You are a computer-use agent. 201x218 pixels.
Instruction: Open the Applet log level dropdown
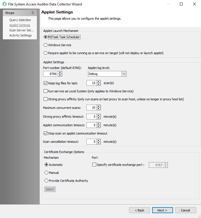pos(124,74)
